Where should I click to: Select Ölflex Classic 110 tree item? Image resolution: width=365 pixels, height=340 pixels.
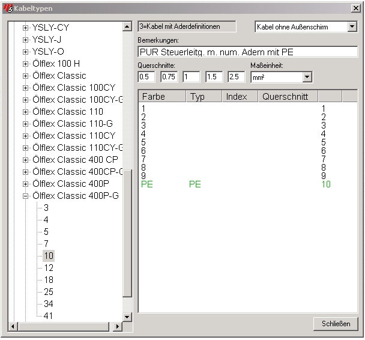point(68,112)
